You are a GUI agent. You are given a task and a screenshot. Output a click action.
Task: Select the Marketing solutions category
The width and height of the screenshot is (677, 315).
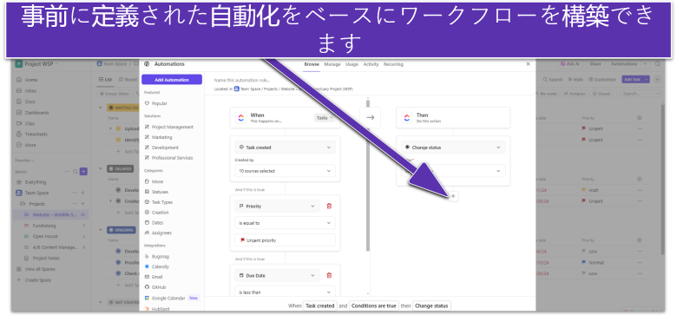[x=158, y=137]
